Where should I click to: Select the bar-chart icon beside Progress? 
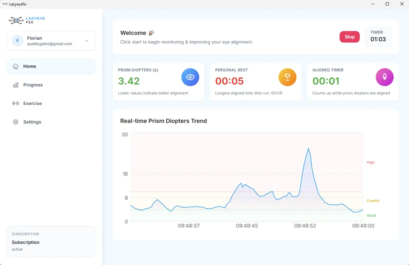[15, 85]
